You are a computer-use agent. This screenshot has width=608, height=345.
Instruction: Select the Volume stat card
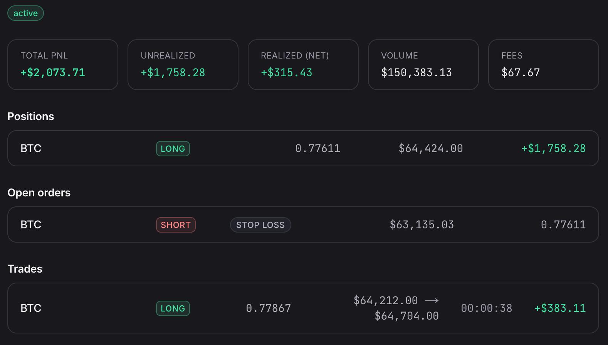tap(423, 65)
